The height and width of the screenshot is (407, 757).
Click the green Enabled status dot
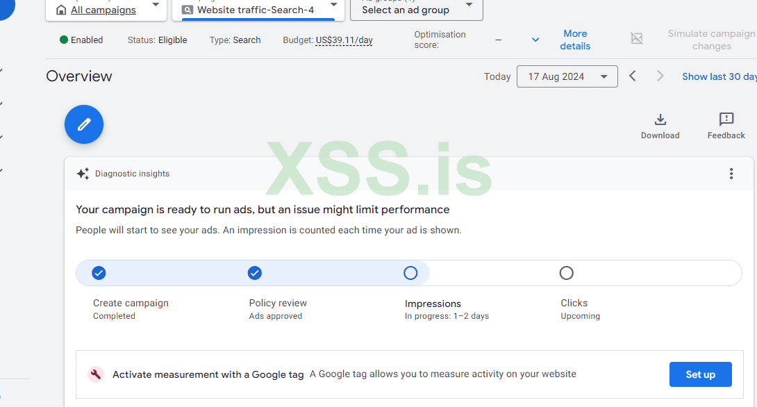[x=64, y=40]
